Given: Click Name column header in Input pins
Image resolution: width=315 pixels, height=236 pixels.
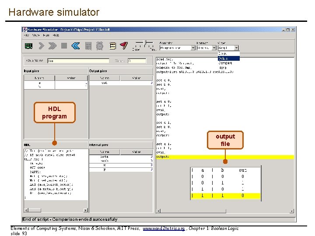Looking at the screenshot, I should click(39, 78).
